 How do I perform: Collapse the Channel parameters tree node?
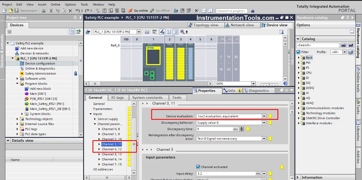tap(95, 124)
